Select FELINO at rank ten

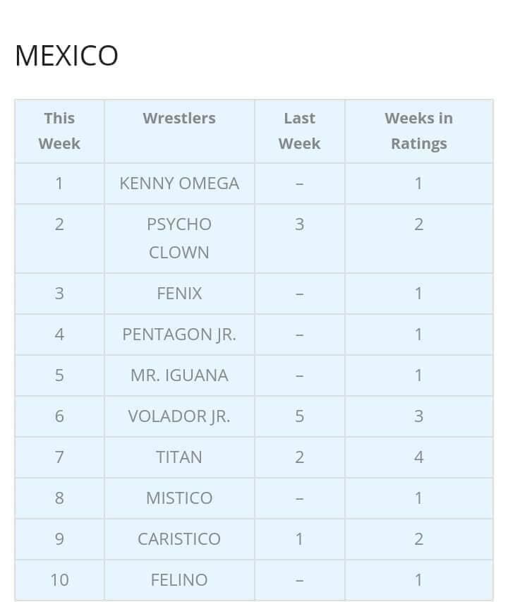[179, 580]
